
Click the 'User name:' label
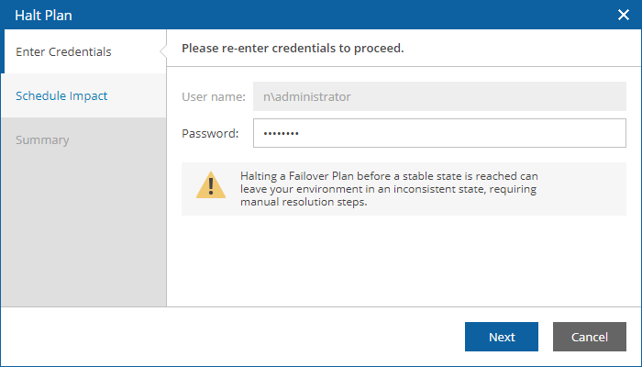[214, 96]
